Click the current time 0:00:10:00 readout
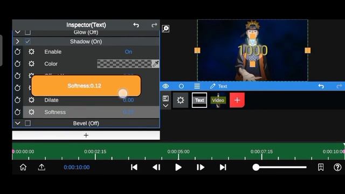 tap(77, 168)
